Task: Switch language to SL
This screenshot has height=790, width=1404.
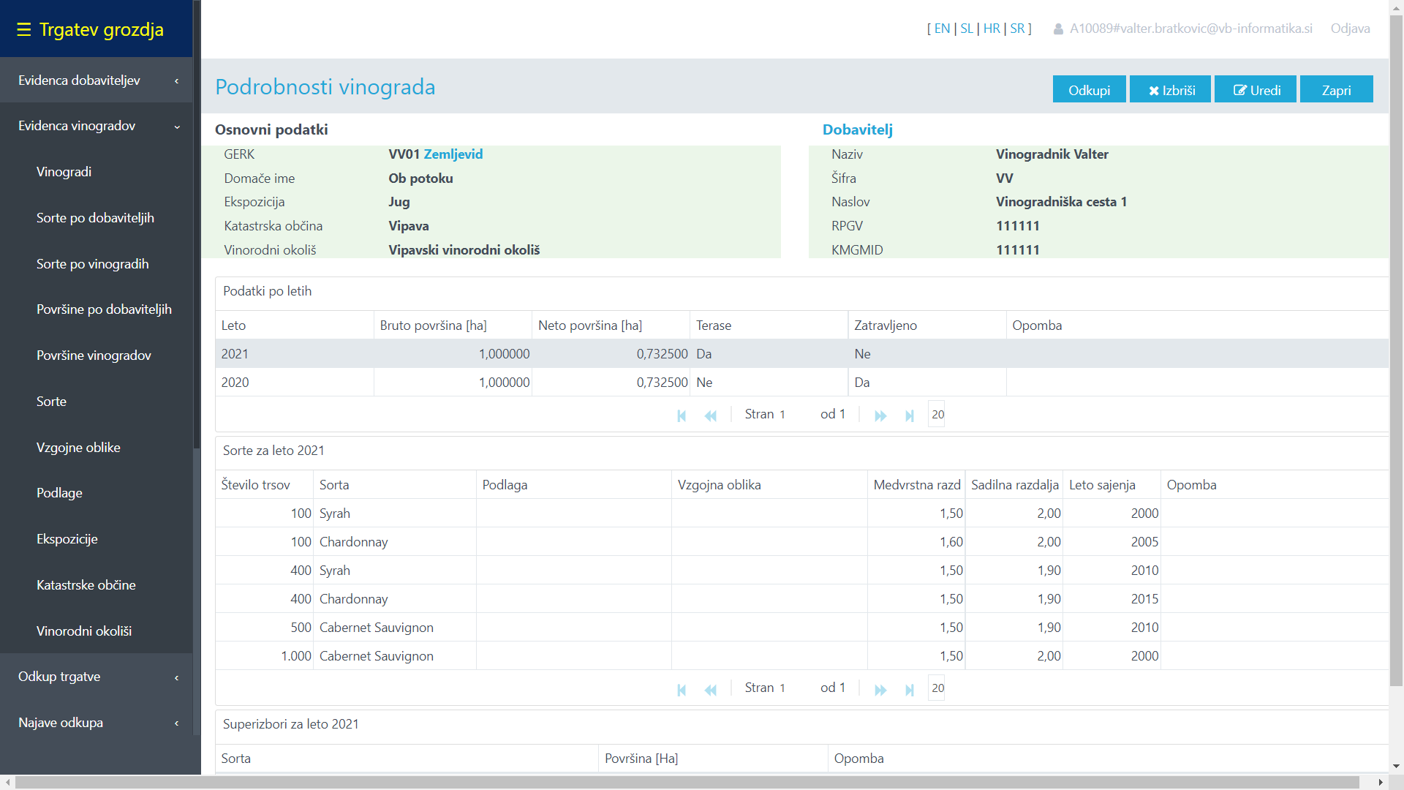Action: point(967,29)
